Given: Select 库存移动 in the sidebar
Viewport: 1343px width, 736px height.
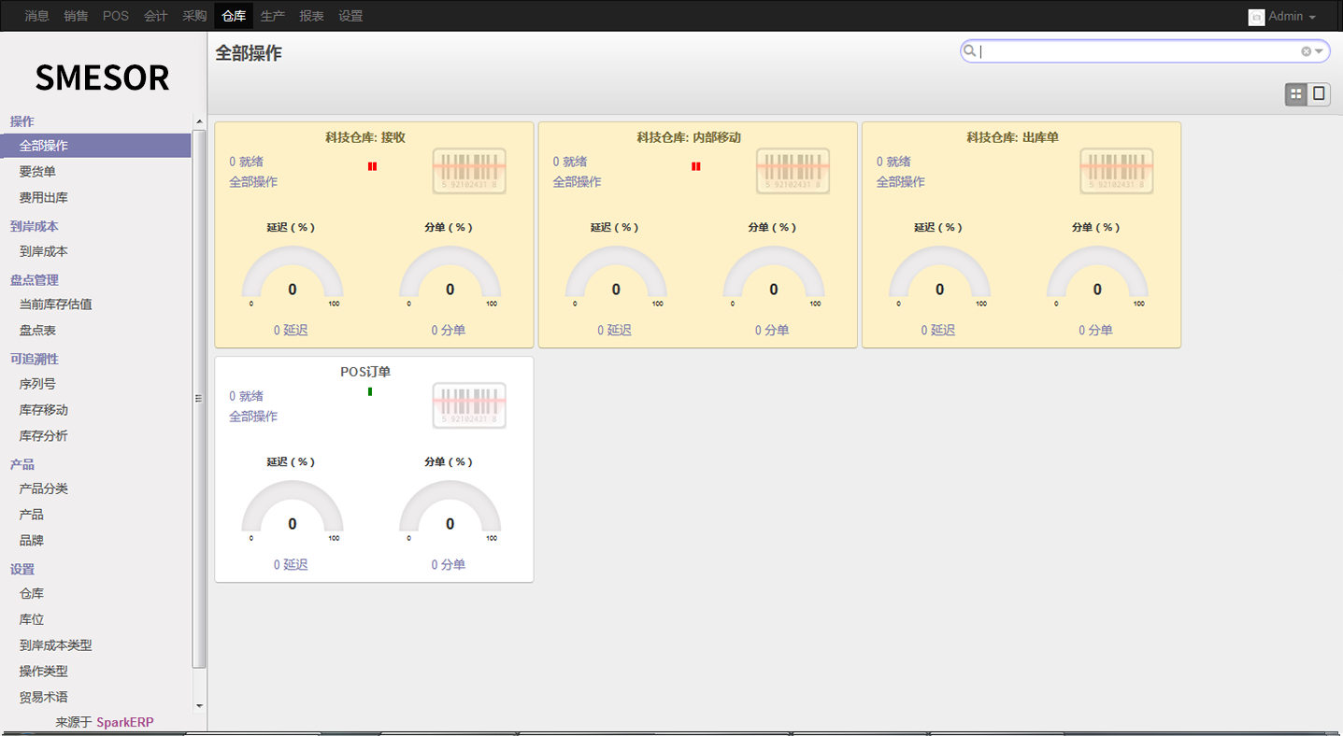Looking at the screenshot, I should pyautogui.click(x=44, y=410).
